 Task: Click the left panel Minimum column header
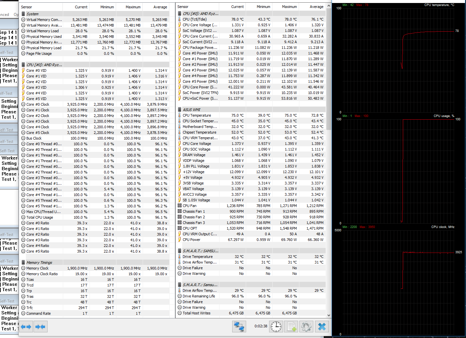tap(102, 7)
